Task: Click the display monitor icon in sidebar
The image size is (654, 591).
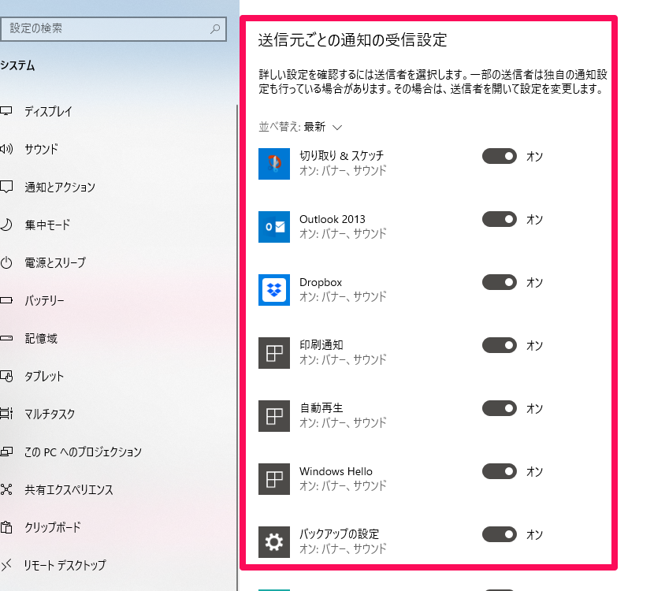Action: click(x=6, y=111)
